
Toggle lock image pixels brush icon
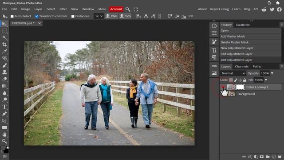236,80
